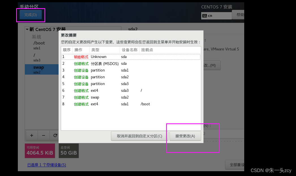Select row 5 创建设备 partition sda3

[x=131, y=84]
